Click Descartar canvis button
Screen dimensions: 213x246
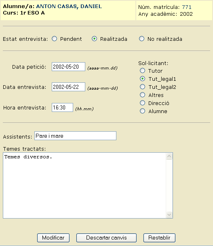pos(106,238)
